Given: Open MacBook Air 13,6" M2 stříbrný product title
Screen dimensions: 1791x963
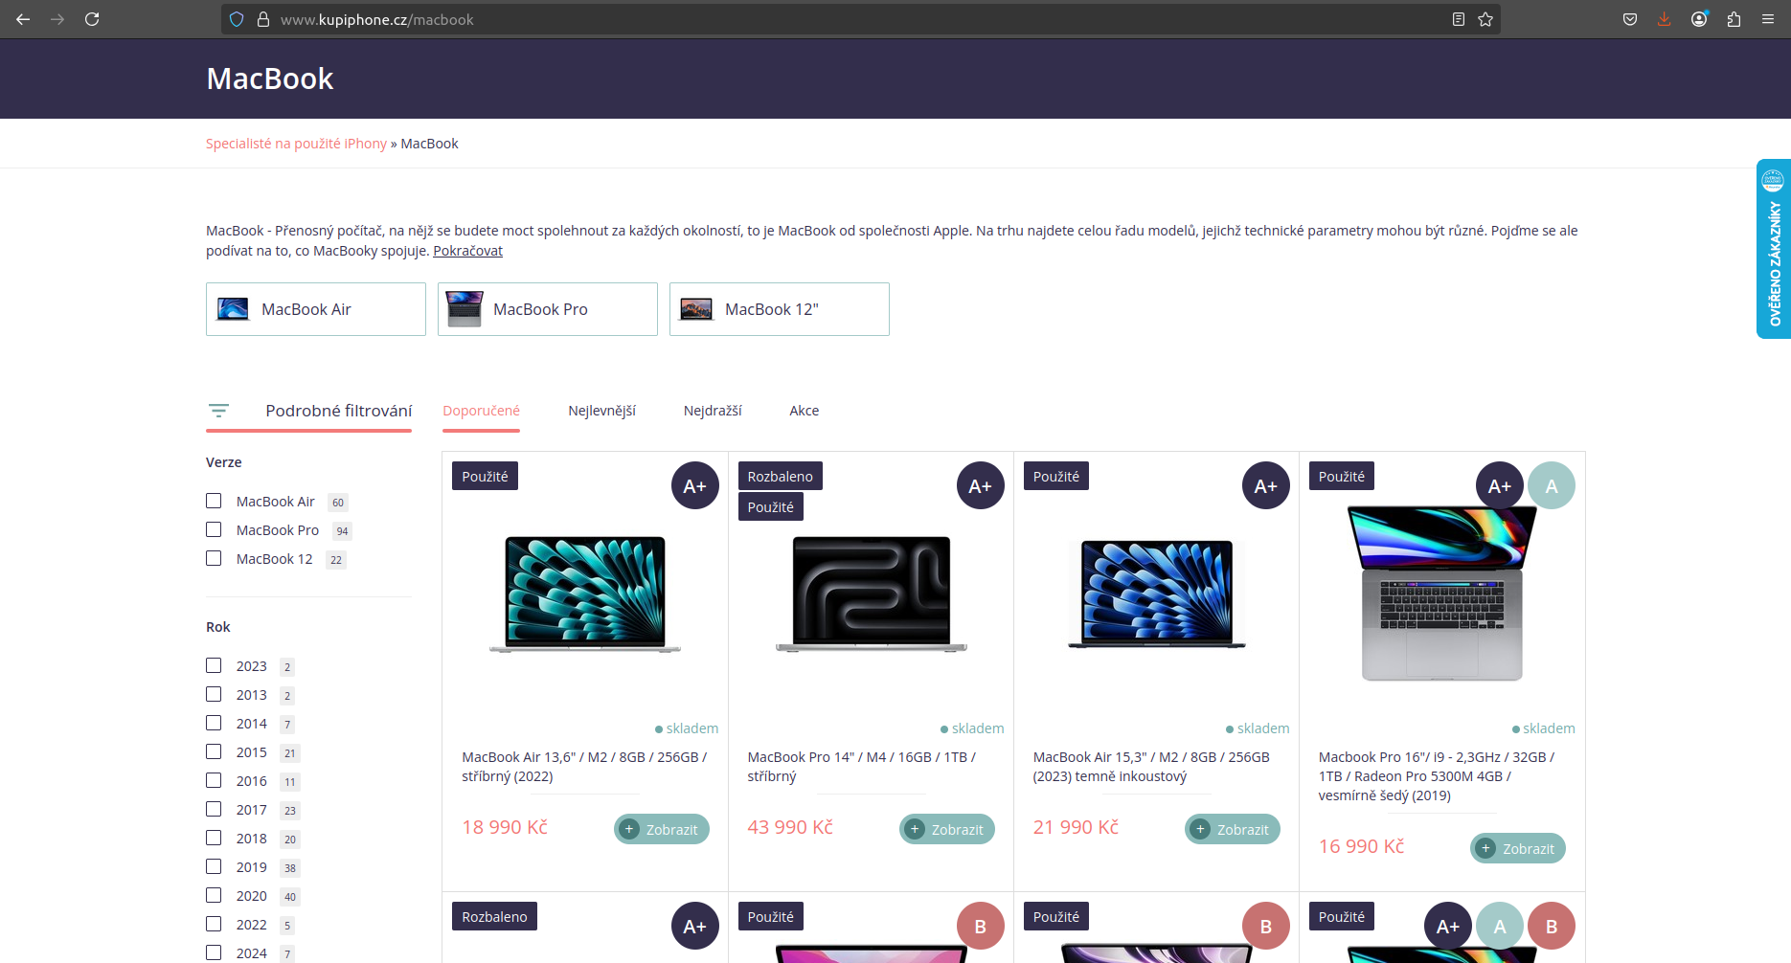Looking at the screenshot, I should point(584,767).
